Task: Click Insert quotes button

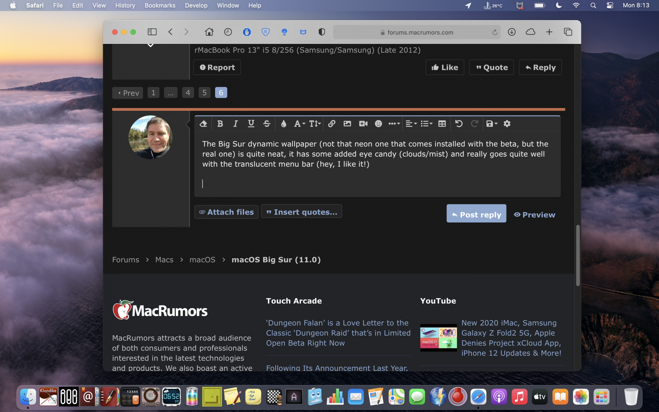Action: pyautogui.click(x=301, y=212)
